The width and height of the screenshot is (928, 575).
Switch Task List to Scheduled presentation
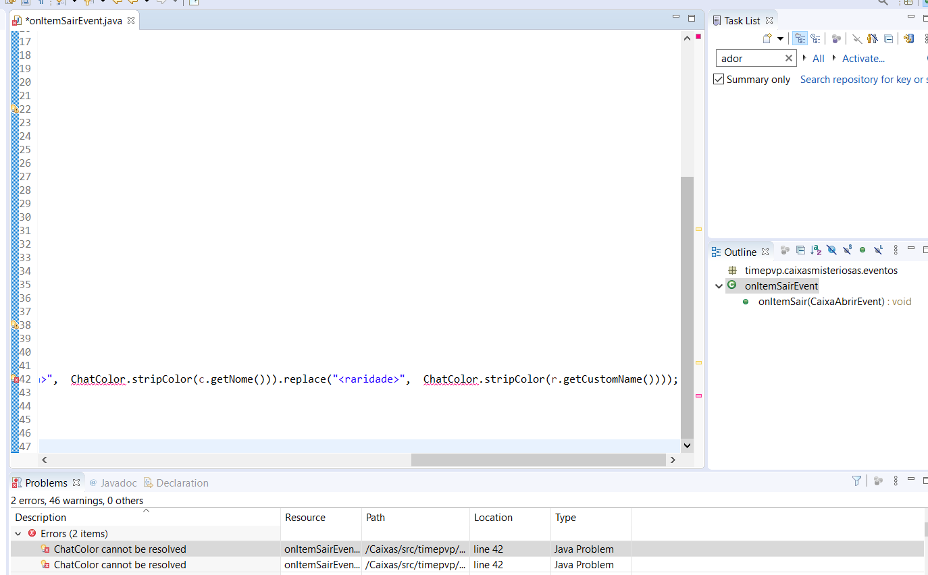pyautogui.click(x=816, y=39)
